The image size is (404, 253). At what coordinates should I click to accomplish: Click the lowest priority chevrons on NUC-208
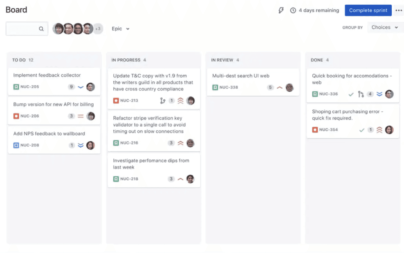(x=80, y=145)
